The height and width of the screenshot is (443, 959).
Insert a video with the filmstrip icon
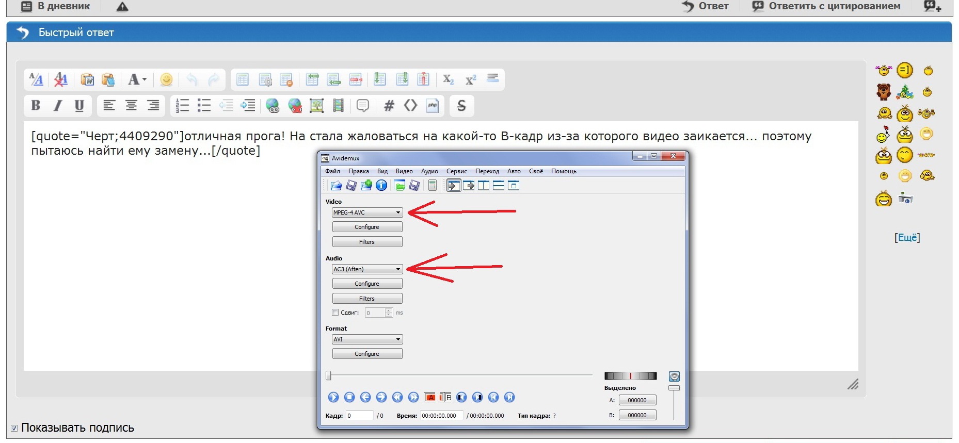pos(338,106)
